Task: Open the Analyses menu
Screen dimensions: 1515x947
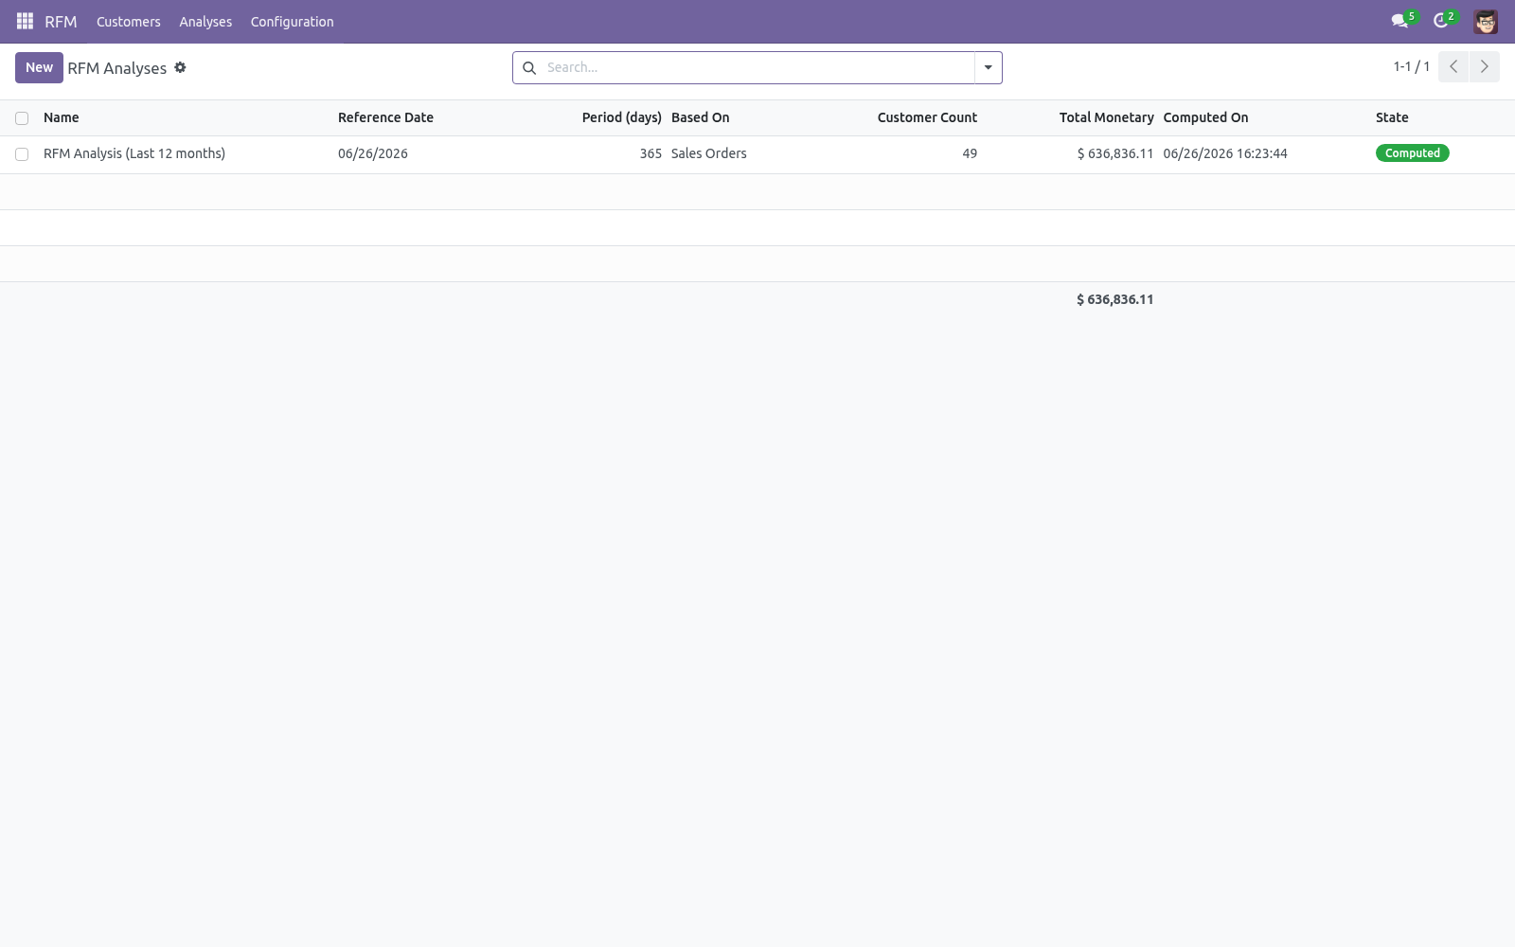Action: pos(205,21)
